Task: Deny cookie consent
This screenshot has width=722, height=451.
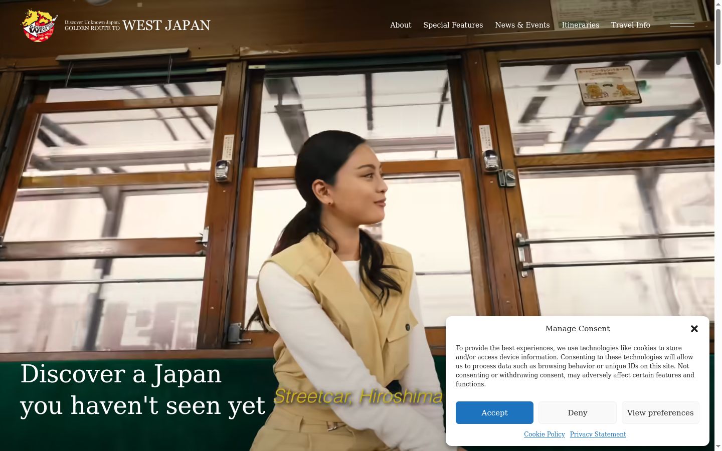Action: pyautogui.click(x=578, y=412)
